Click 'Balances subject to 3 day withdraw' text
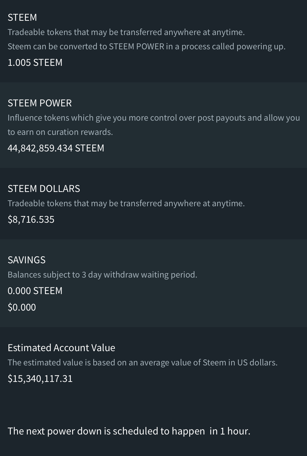The image size is (307, 456). [x=102, y=275]
